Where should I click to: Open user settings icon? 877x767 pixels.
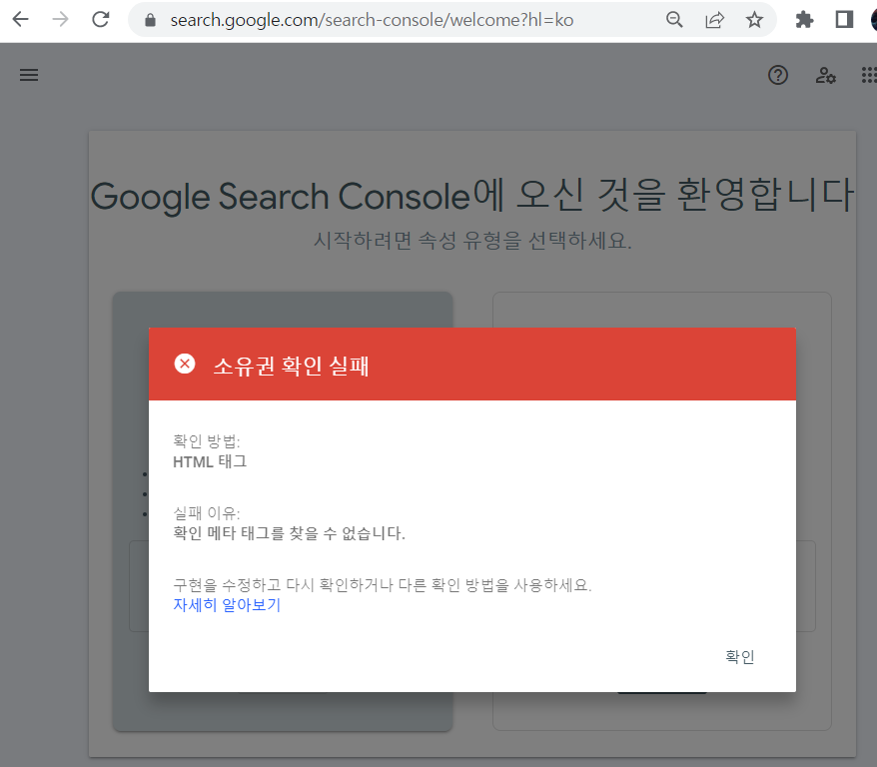[825, 75]
